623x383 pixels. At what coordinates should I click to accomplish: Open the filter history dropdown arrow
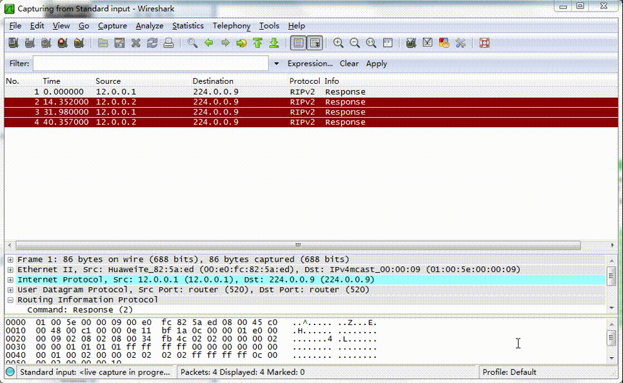[x=276, y=64]
